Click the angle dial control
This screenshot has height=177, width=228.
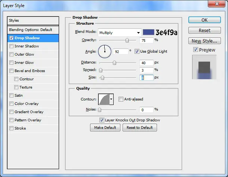pyautogui.click(x=105, y=52)
